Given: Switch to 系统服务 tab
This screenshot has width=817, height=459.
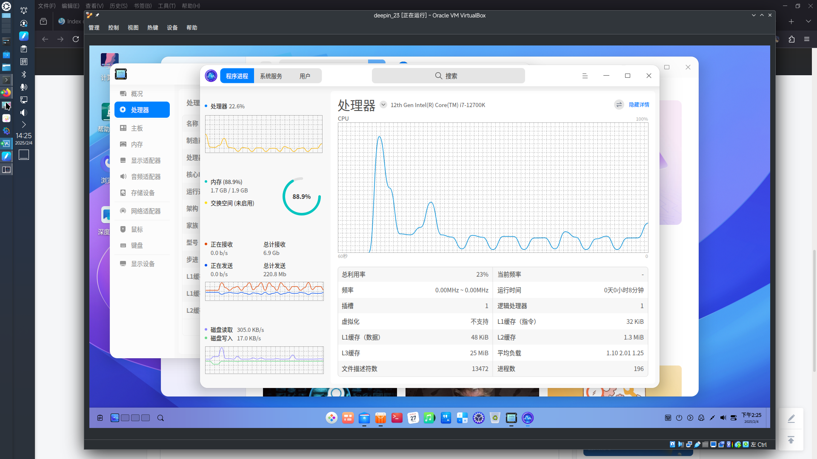Looking at the screenshot, I should [x=271, y=76].
